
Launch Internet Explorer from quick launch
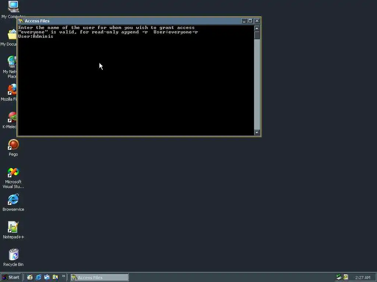tap(38, 277)
